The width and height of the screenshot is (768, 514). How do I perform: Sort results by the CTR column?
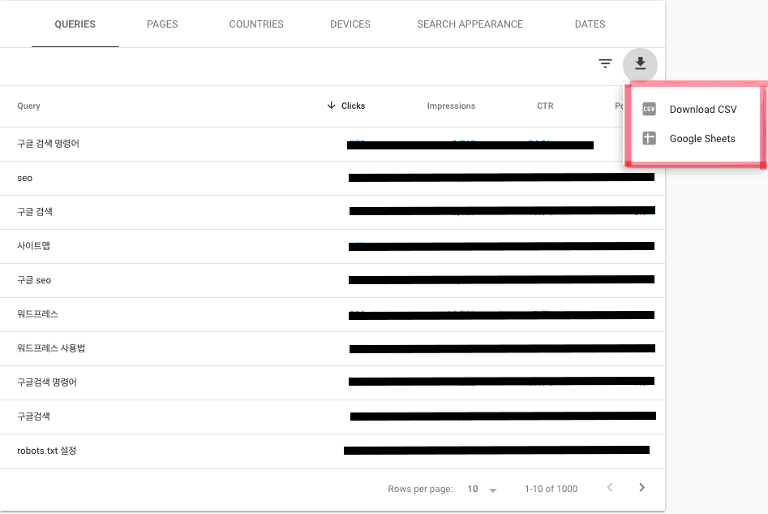tap(544, 106)
